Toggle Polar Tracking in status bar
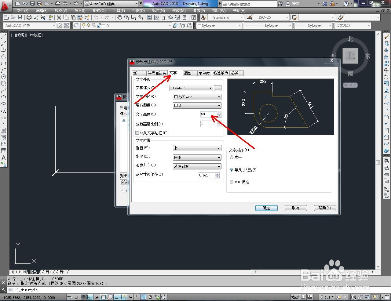The width and height of the screenshot is (391, 301). click(x=97, y=297)
